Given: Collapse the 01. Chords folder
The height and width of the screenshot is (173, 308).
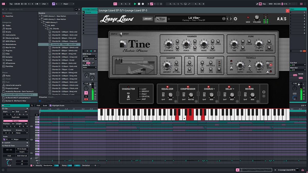Looking at the screenshot, I should 45,29.
